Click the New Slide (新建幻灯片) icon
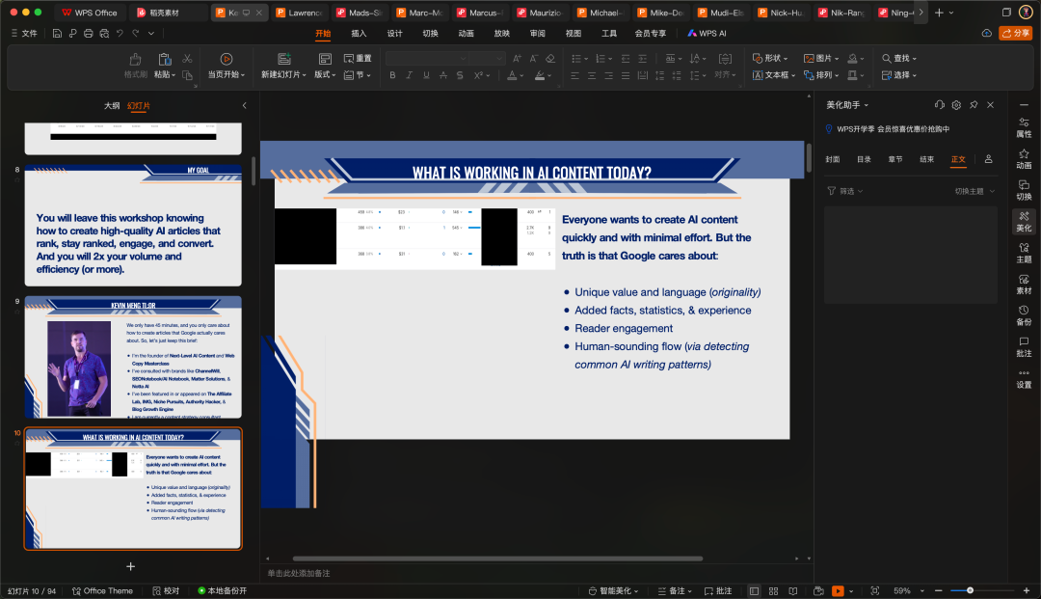Screen dimensions: 1041x599 (x=284, y=59)
